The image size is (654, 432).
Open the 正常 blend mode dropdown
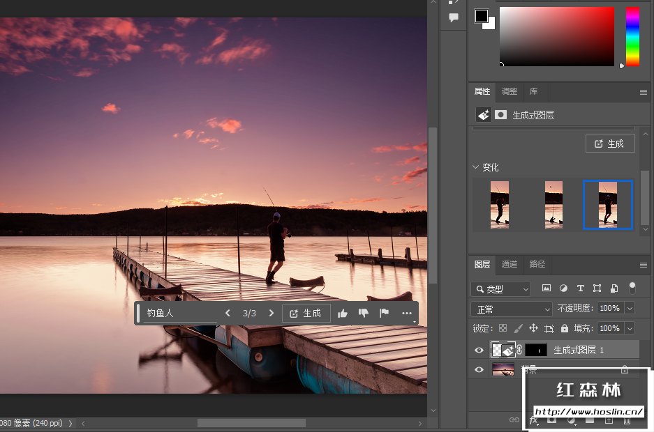click(512, 309)
